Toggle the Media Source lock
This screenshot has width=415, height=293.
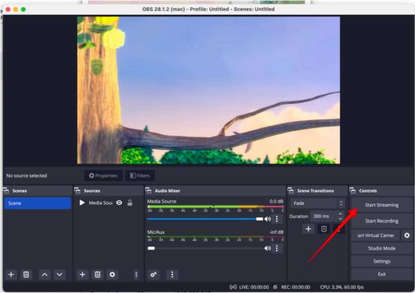pos(130,202)
